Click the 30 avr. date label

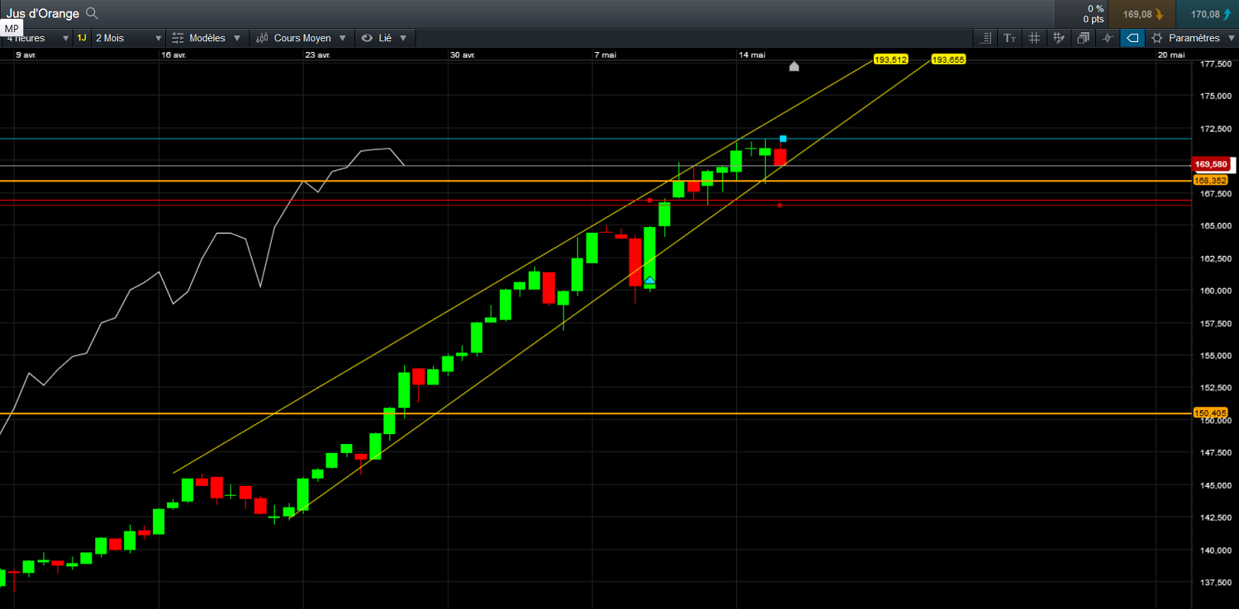tap(463, 54)
